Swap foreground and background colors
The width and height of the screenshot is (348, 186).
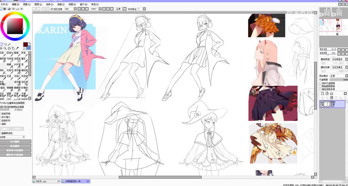[30, 44]
